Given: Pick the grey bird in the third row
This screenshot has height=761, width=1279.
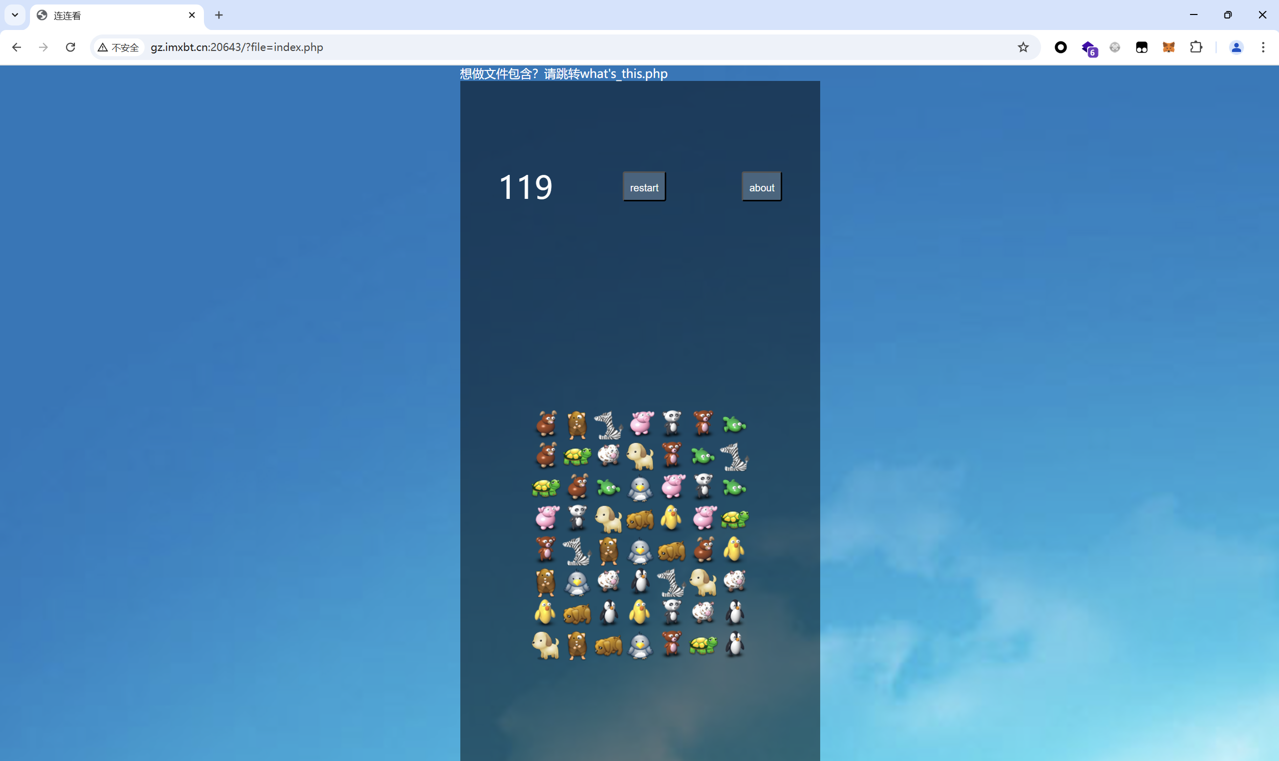Looking at the screenshot, I should [641, 487].
